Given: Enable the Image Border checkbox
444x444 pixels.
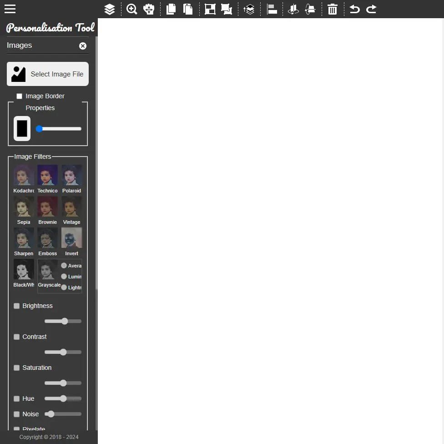Looking at the screenshot, I should pos(19,96).
